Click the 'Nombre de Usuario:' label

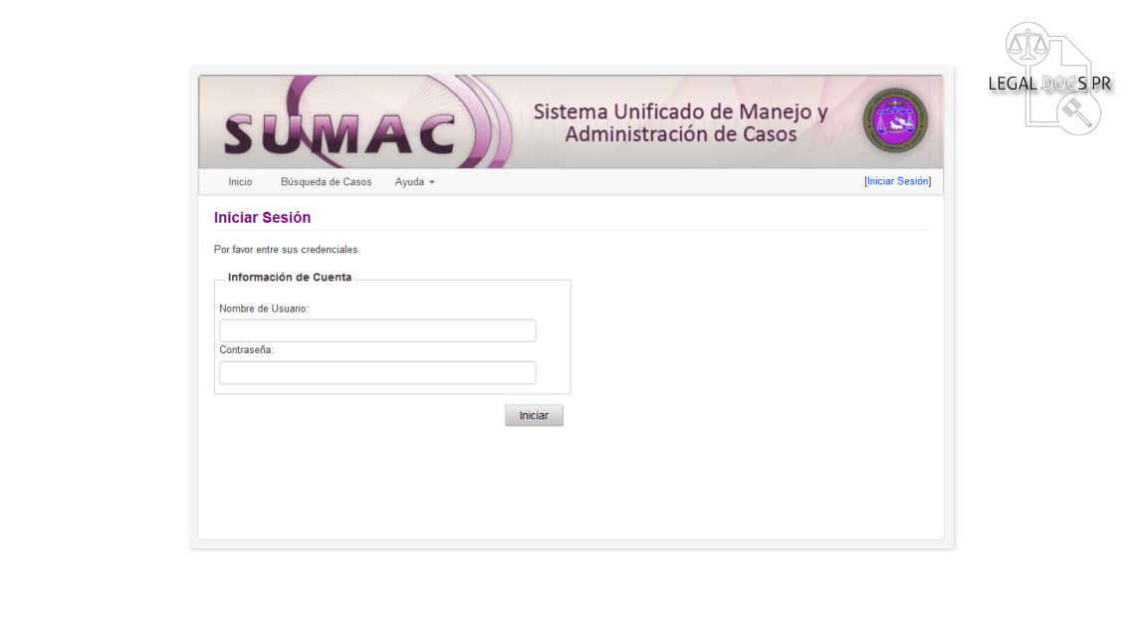(x=264, y=309)
